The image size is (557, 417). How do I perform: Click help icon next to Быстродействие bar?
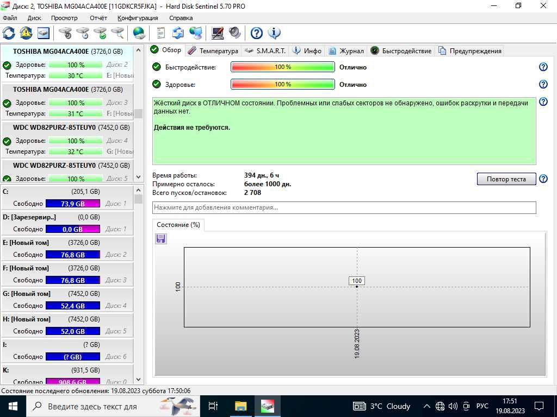(543, 67)
